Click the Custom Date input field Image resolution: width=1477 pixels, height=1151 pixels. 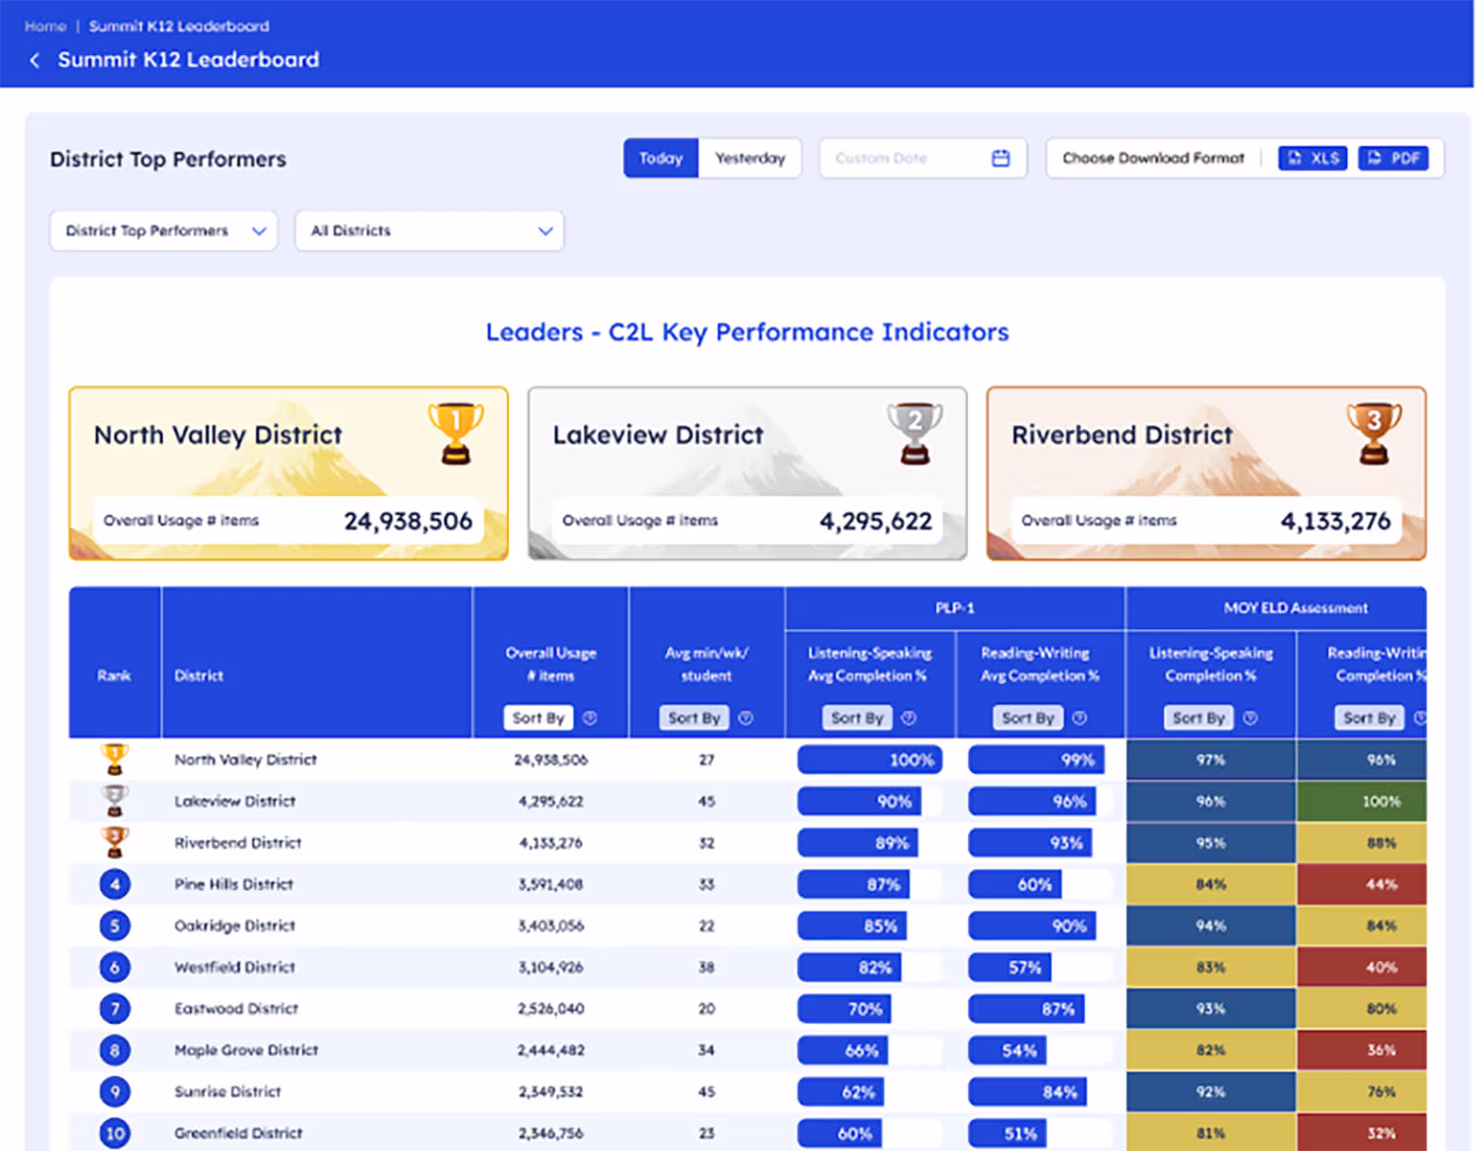coord(923,158)
